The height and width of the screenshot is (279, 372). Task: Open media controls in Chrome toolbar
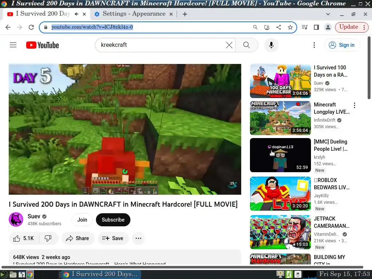pyautogui.click(x=305, y=27)
